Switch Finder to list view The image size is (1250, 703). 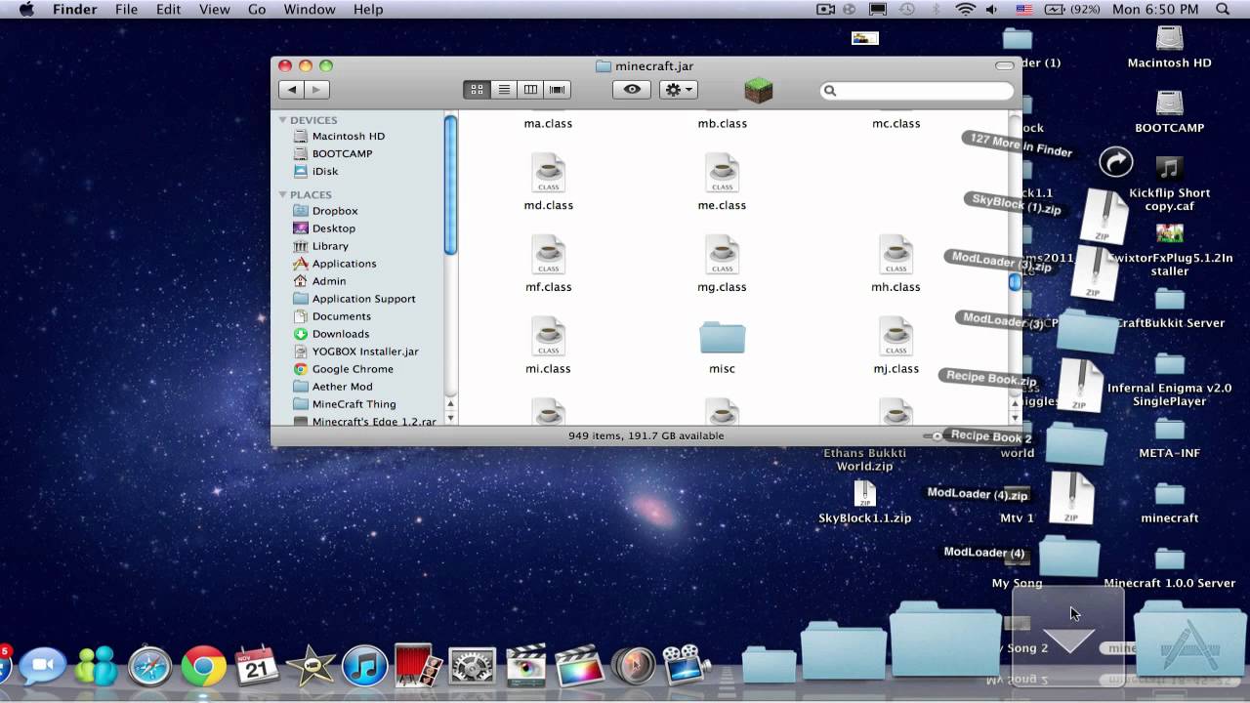point(504,90)
